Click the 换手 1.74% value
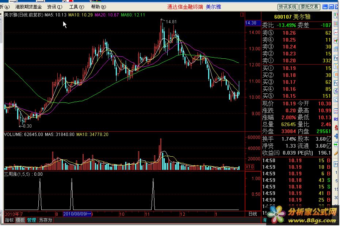Image resolution: width=340 pixels, height=226 pixels. 289,139
